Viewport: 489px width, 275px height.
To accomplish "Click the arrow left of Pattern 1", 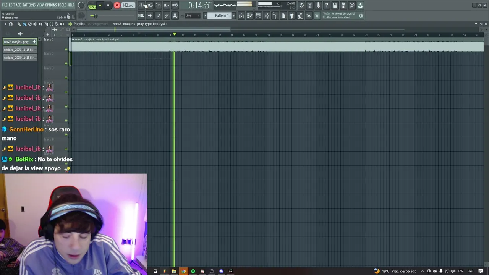I will tap(205, 16).
